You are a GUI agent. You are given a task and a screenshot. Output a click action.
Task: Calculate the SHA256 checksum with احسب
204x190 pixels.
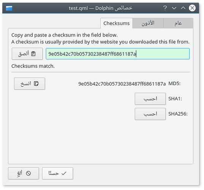point(150,114)
